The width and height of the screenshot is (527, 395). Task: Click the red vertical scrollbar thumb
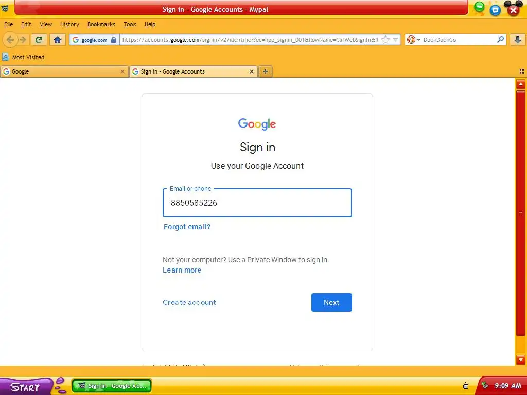pos(521,213)
